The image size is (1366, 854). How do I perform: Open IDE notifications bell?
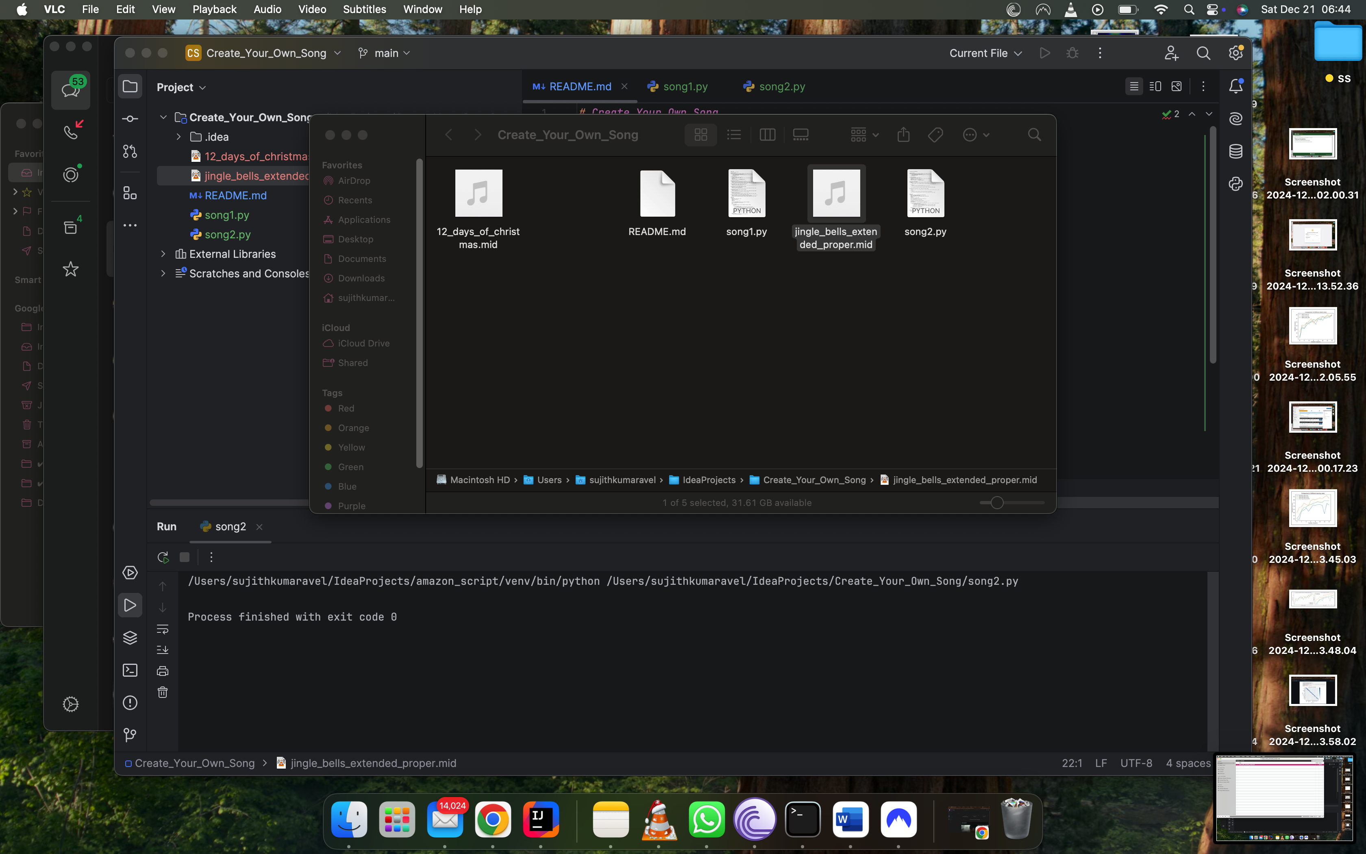click(1235, 86)
